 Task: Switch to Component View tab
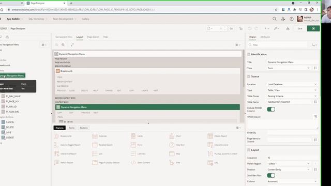click(64, 37)
